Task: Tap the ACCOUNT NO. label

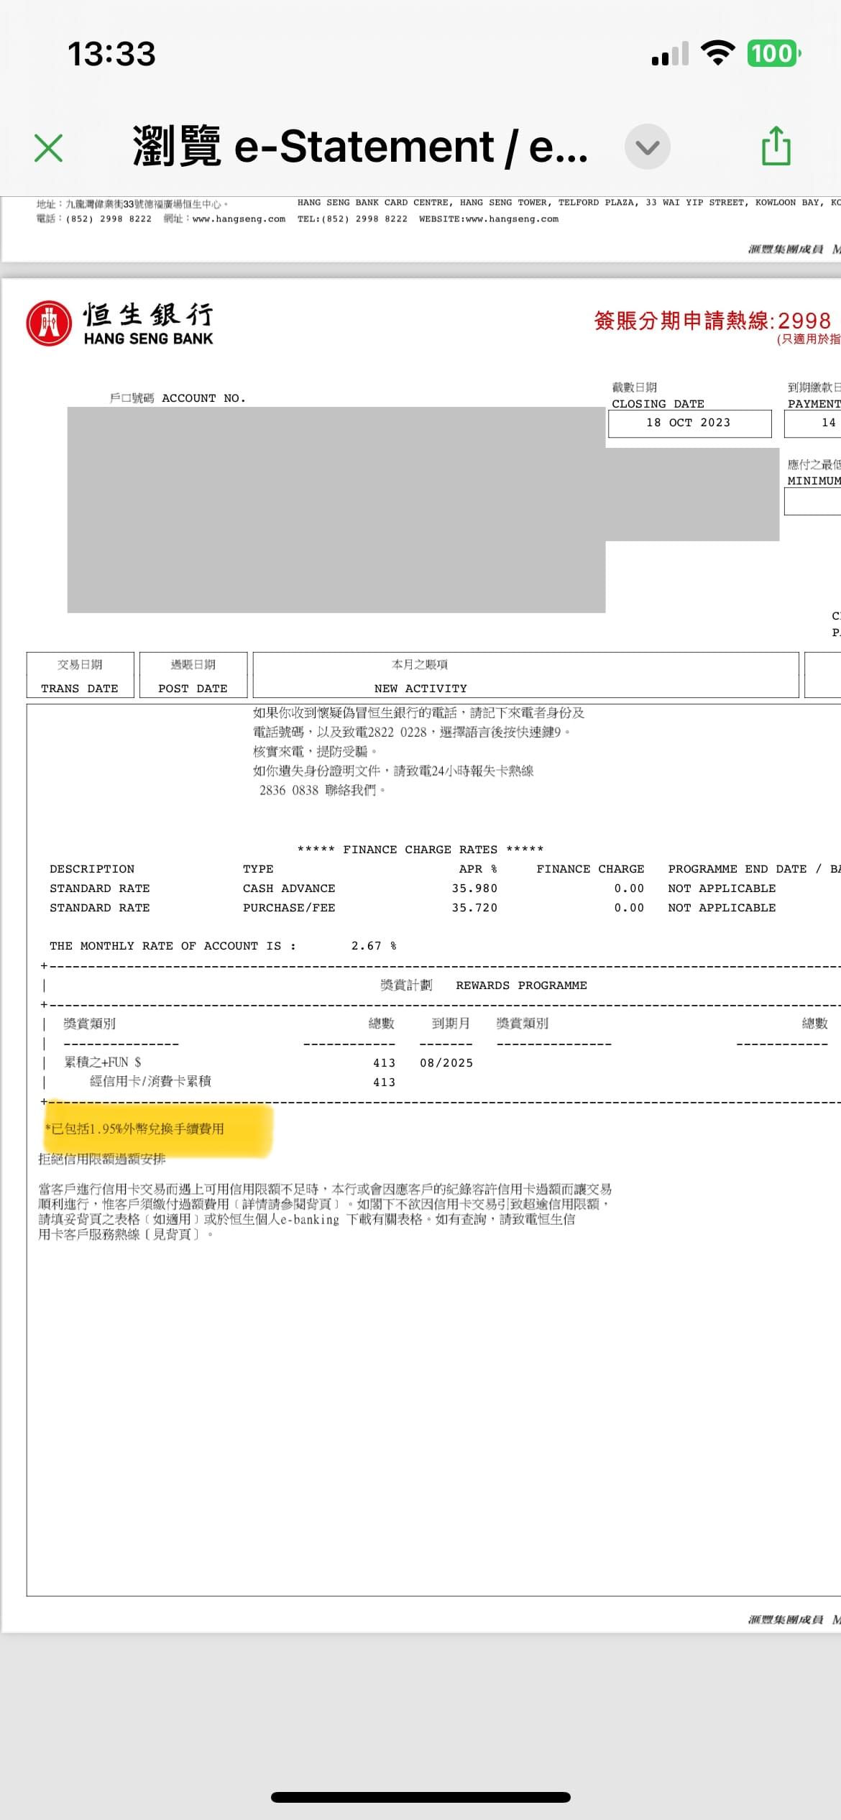Action: tap(203, 398)
